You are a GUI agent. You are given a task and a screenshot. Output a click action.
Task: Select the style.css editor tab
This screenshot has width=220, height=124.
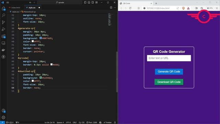(x=32, y=8)
